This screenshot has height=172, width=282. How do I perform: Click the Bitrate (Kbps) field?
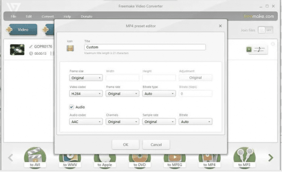pos(196,94)
